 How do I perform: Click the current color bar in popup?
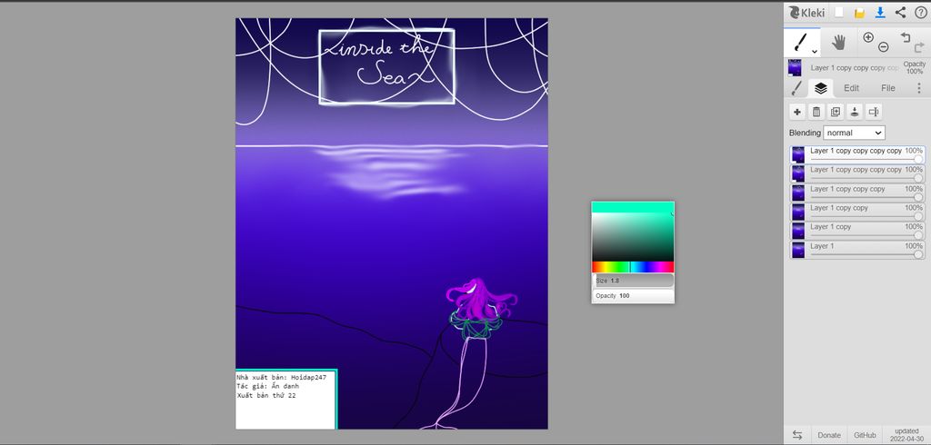click(x=633, y=207)
